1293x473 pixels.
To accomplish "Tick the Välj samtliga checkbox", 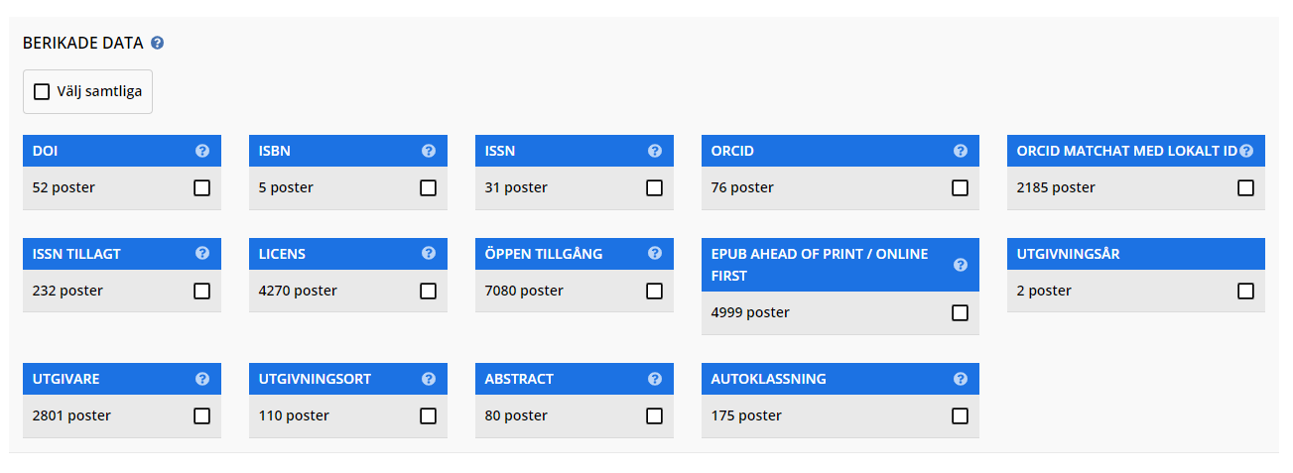I will (x=42, y=91).
